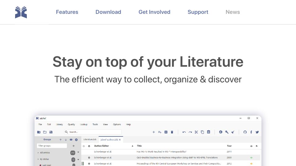Click the new library folder icon
The image size is (296, 166).
point(39,132)
